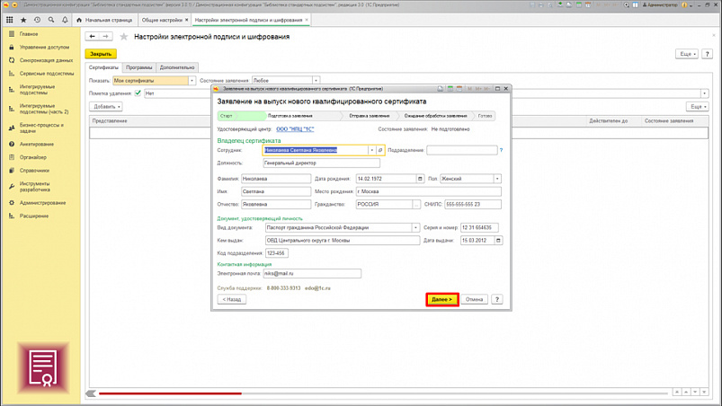Add page to favorites with star beside title
Screen dimensions: 722x406
(x=124, y=38)
